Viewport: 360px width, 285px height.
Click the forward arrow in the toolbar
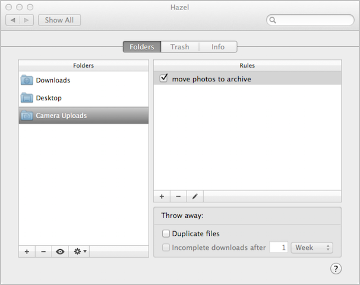(x=27, y=20)
